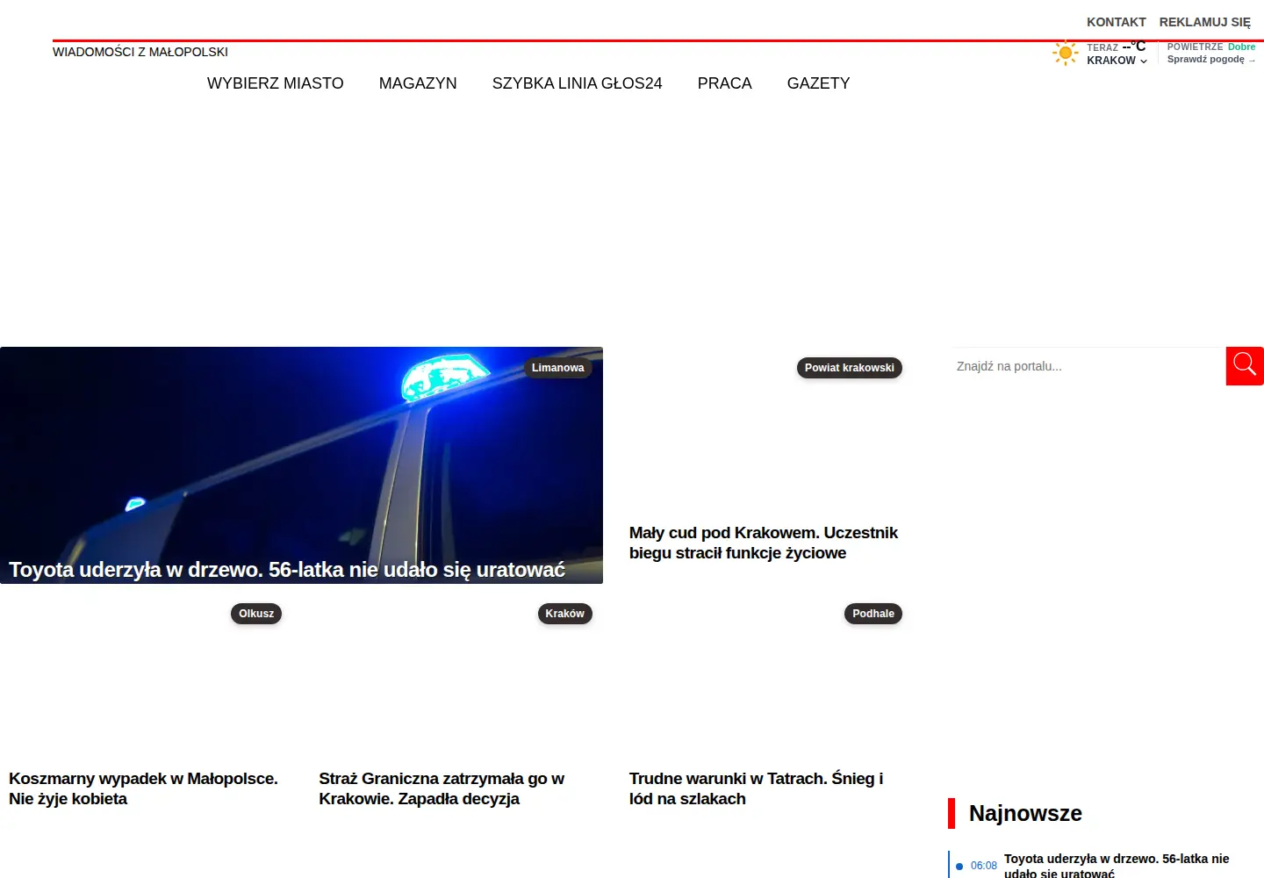Open the REKLAMUJ SIĘ link
This screenshot has width=1264, height=878.
pos(1205,22)
